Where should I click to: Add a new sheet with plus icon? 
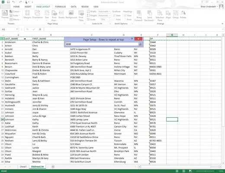coord(53,167)
